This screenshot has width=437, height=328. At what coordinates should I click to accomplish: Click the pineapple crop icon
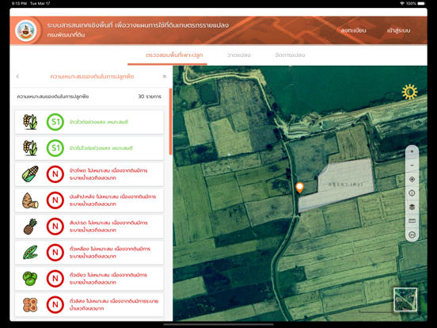click(x=30, y=227)
